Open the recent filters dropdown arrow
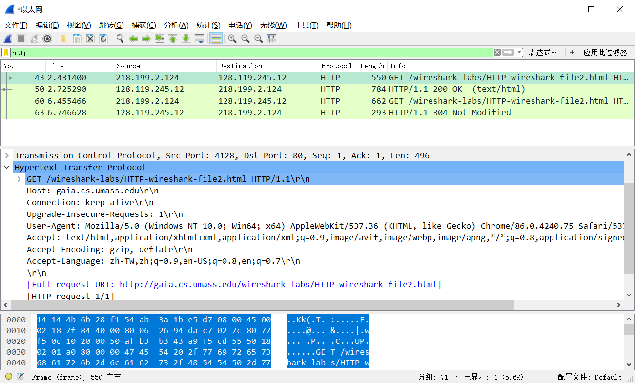The height and width of the screenshot is (383, 635). pyautogui.click(x=519, y=52)
